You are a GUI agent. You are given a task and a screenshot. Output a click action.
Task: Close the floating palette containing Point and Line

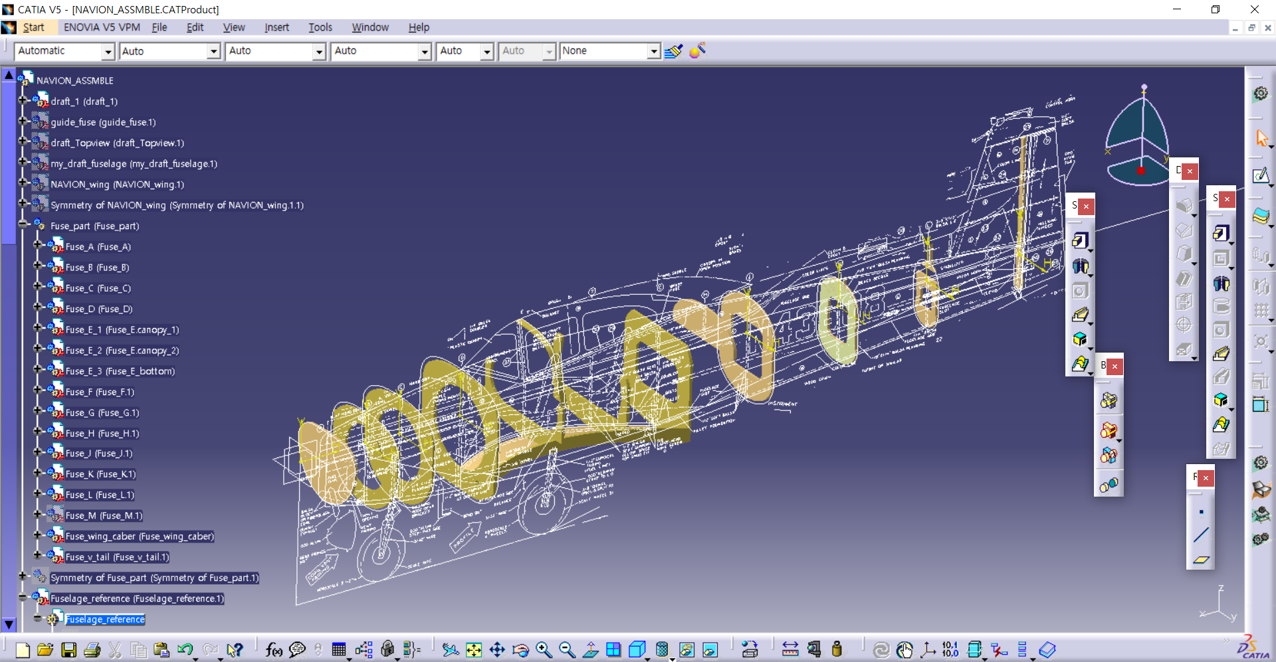click(1206, 478)
